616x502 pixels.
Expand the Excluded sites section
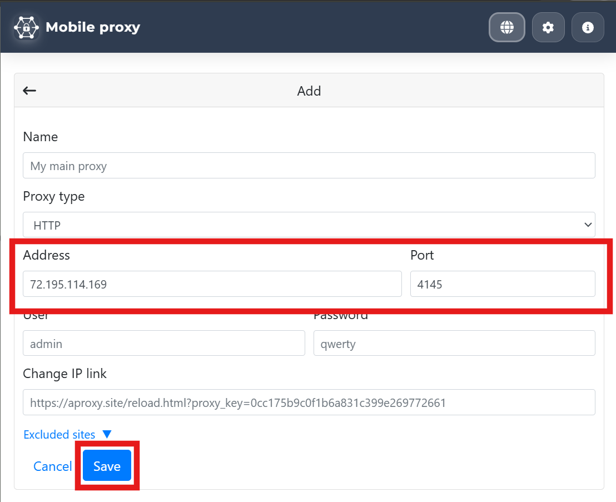pos(67,435)
